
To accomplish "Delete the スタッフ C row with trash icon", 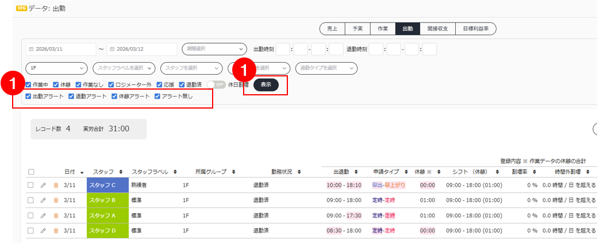I will click(56, 185).
